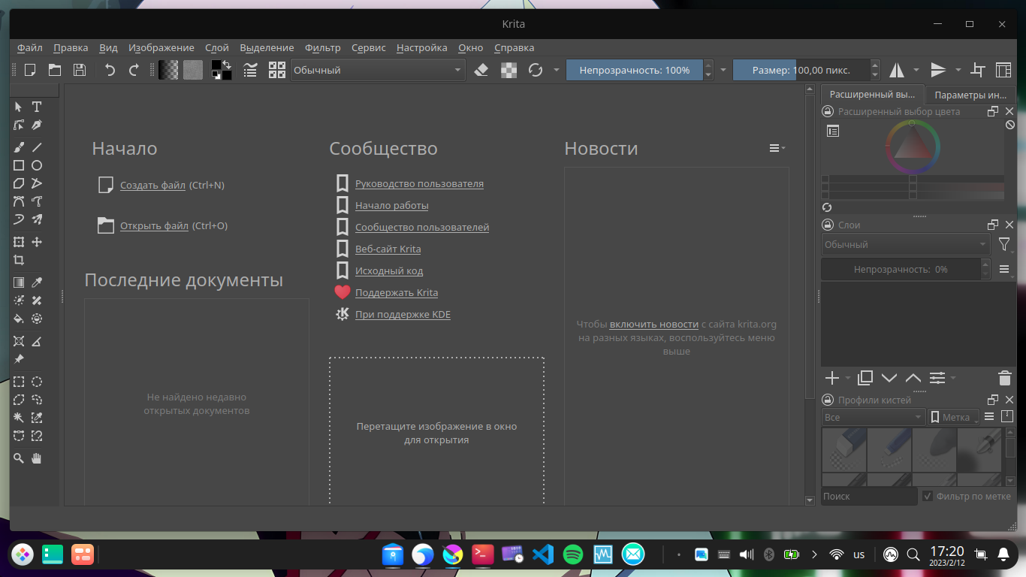Open the Изображение menu
This screenshot has height=577, width=1026.
tap(161, 47)
